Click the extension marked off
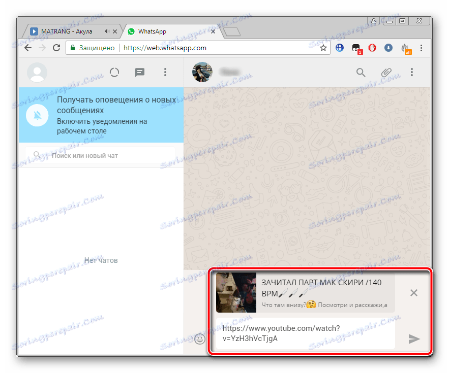 [406, 49]
